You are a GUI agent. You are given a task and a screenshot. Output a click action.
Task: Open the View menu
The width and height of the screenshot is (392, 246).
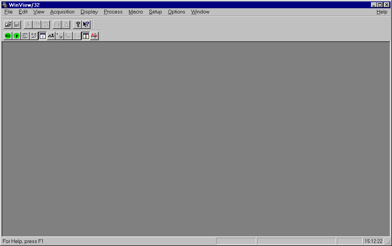pyautogui.click(x=39, y=12)
